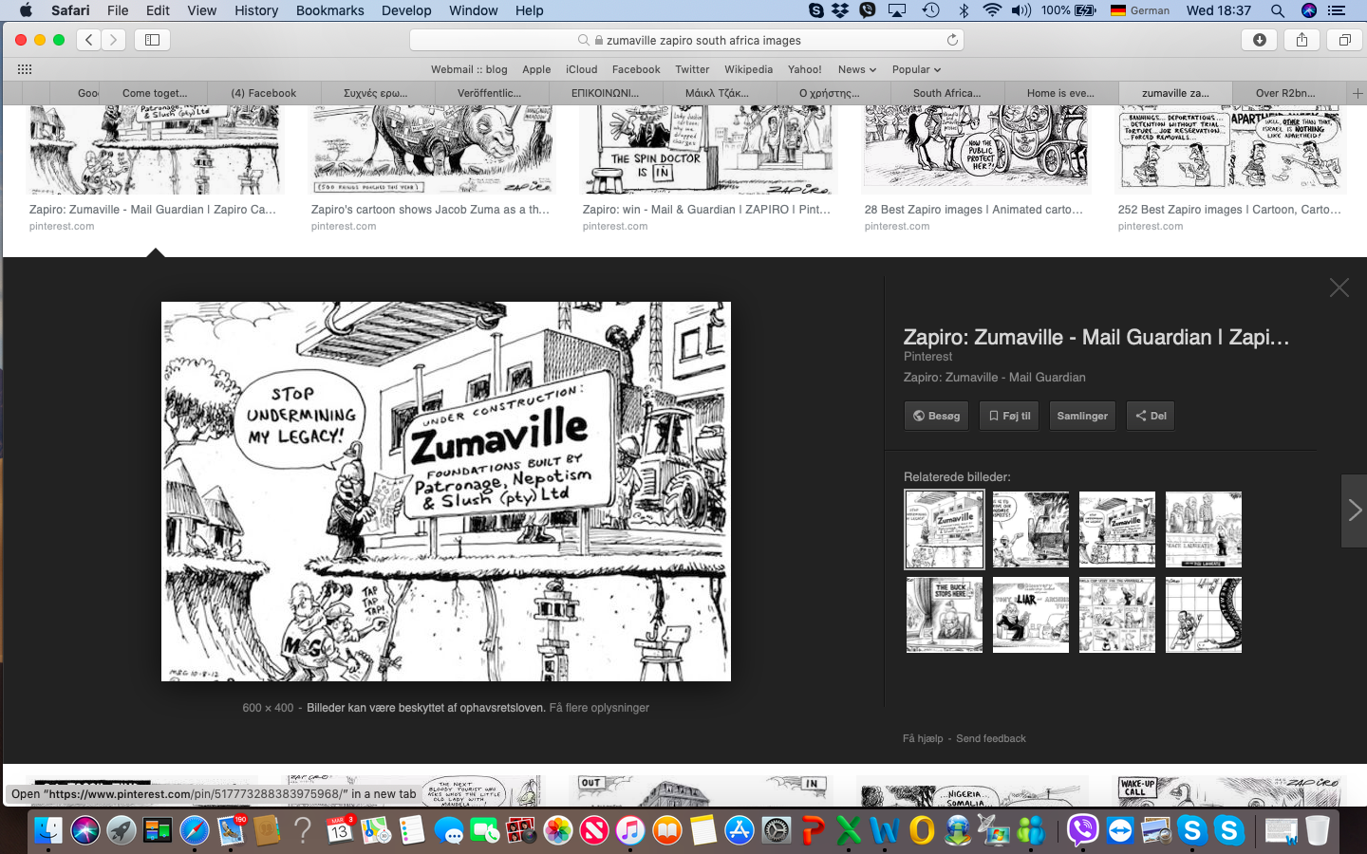
Task: Switch to the South Africa tab
Action: point(946,93)
